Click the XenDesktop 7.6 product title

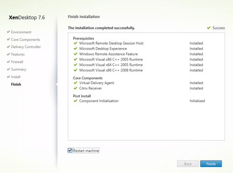tap(27, 18)
